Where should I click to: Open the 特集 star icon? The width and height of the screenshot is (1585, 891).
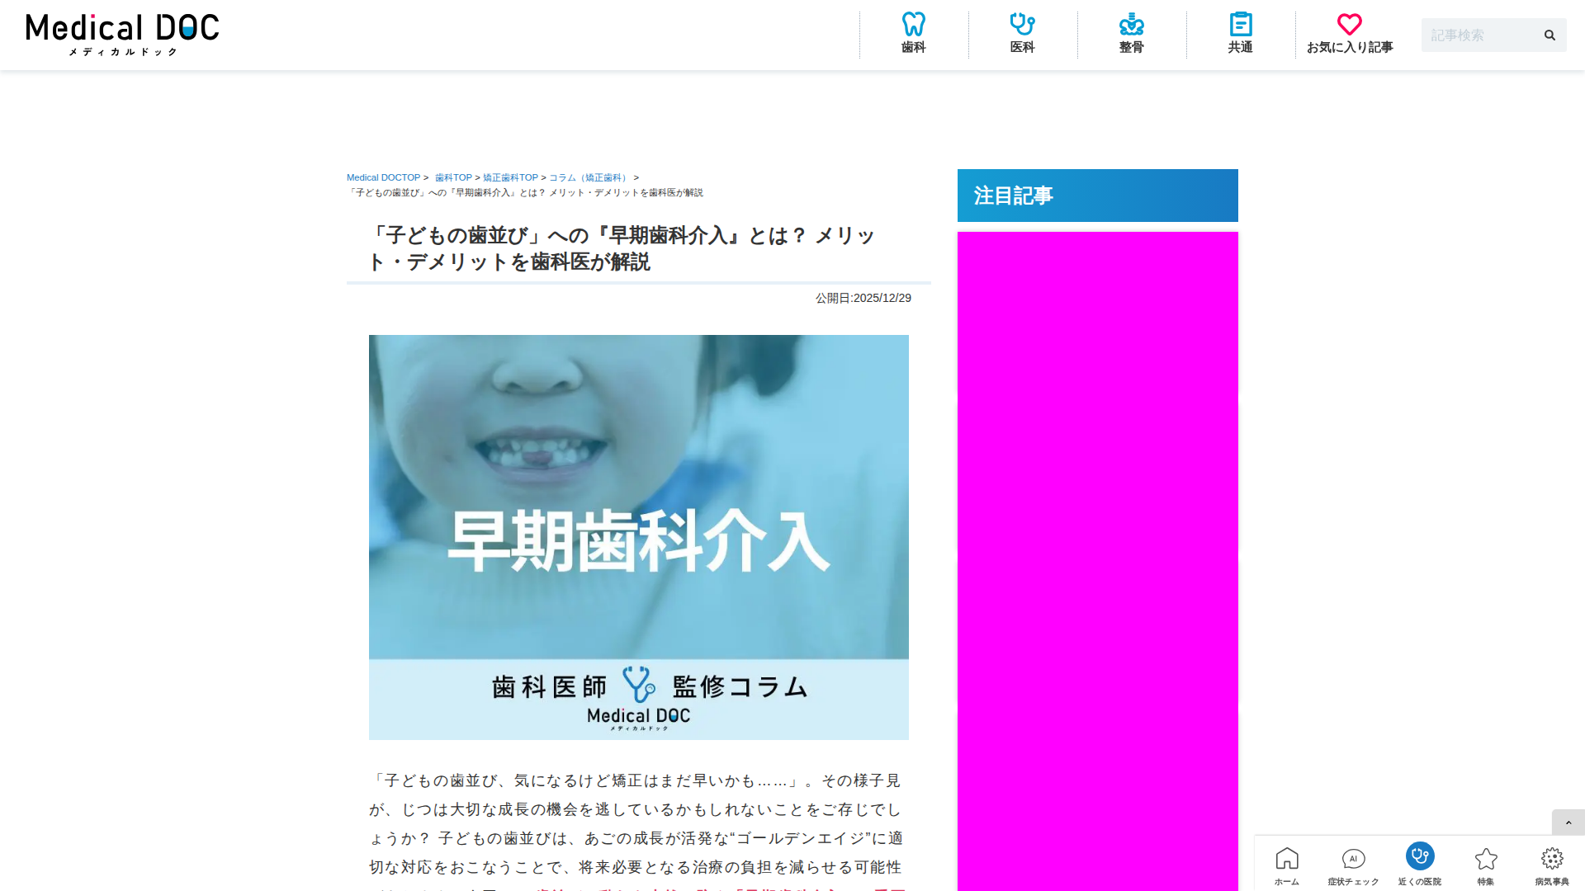(1486, 858)
